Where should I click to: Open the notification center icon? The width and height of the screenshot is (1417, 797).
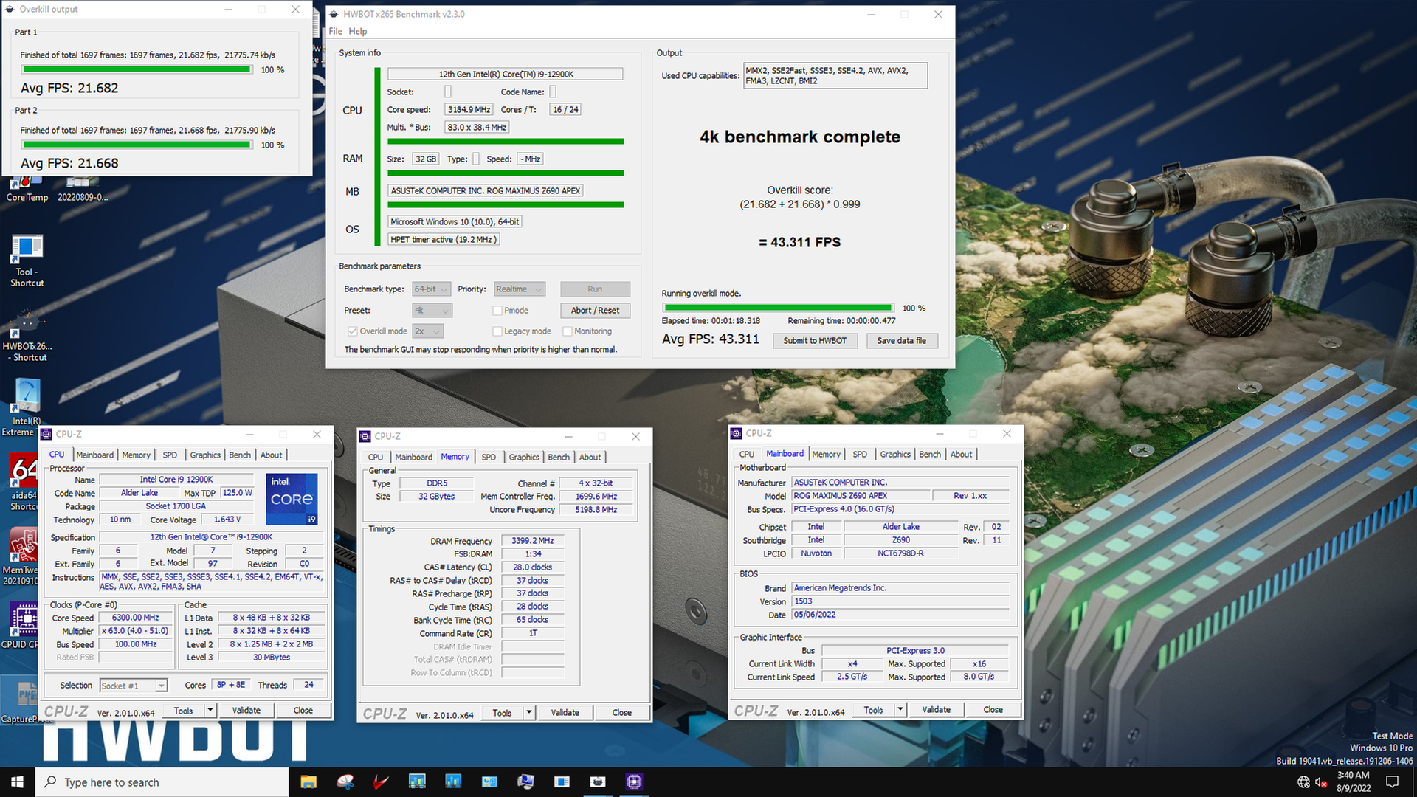1392,782
